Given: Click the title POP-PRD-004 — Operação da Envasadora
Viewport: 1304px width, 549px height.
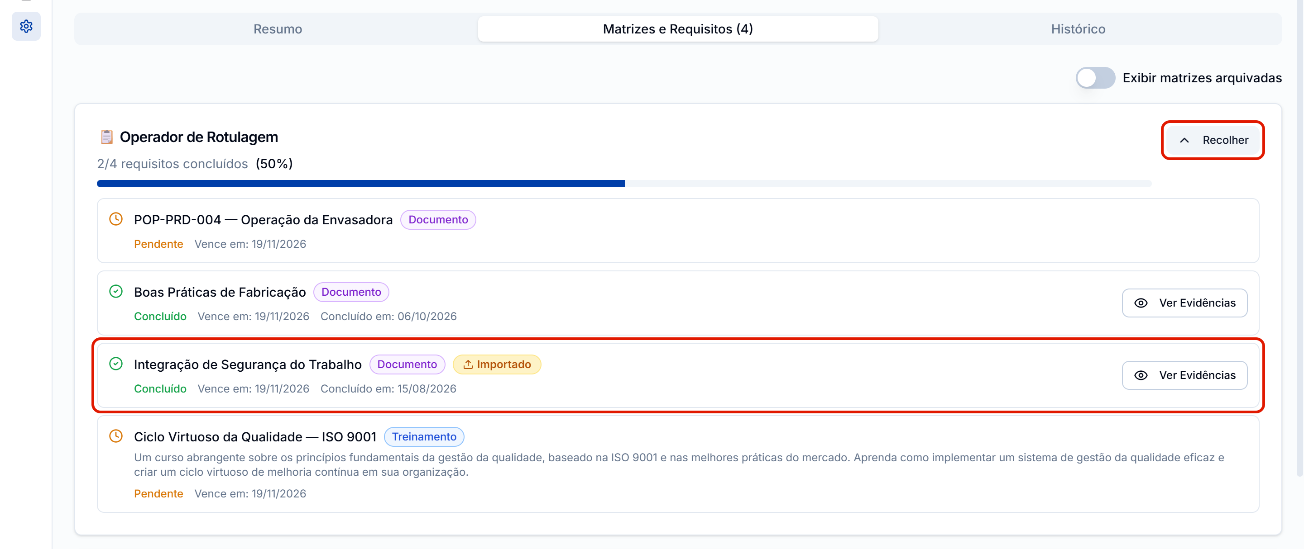Looking at the screenshot, I should click(x=263, y=219).
